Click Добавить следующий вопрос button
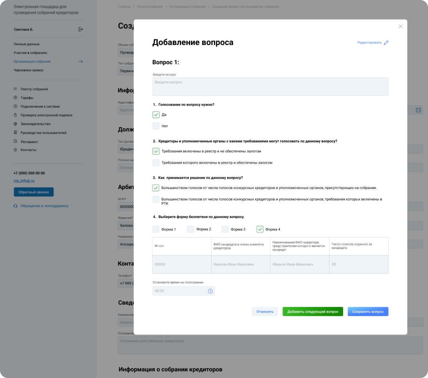Screen dimensions: 428x378 click(313, 311)
